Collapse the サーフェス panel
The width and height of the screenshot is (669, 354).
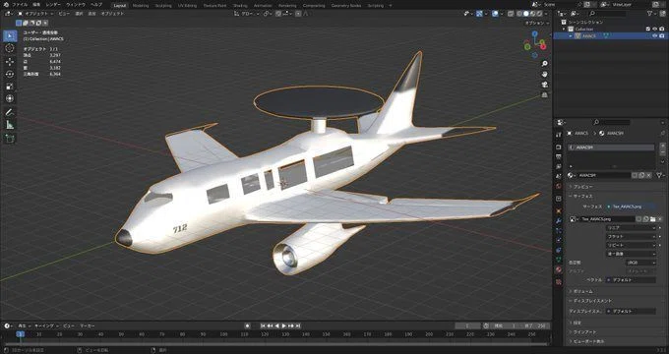(582, 197)
